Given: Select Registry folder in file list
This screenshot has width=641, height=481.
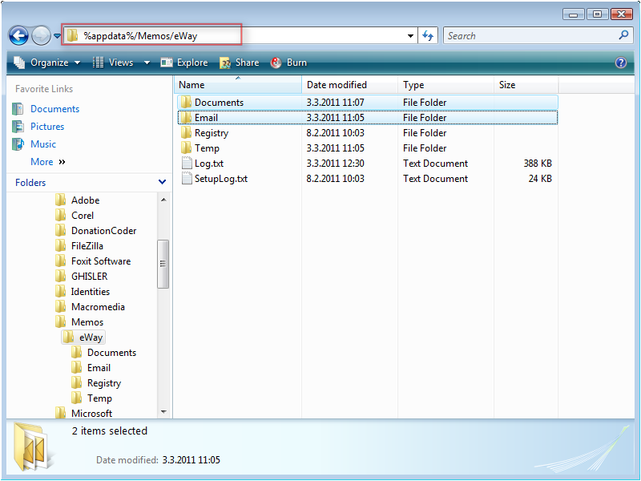Looking at the screenshot, I should point(368,132).
